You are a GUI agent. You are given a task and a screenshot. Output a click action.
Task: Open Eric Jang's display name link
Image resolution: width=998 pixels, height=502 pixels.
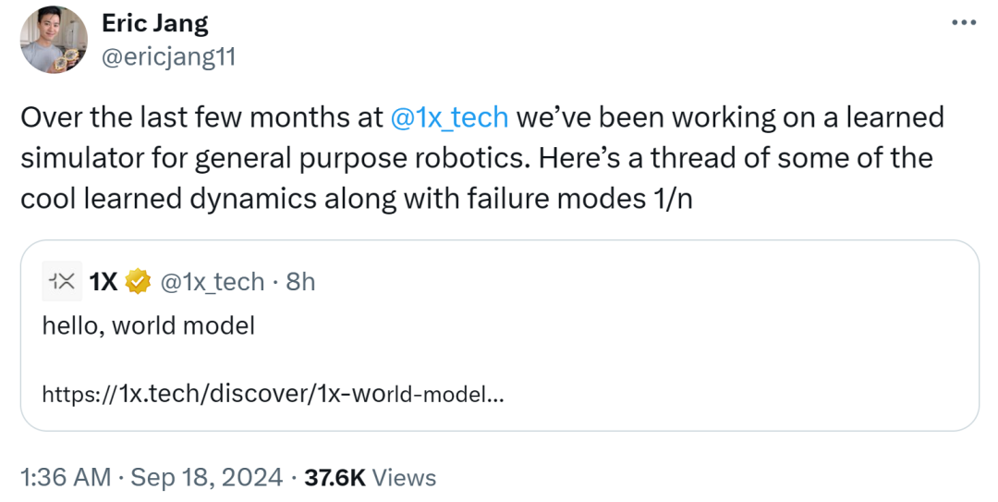154,22
